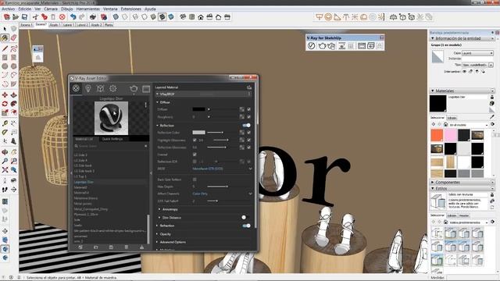500x281 pixels.
Task: Select the pink material swatch in Materiales
Action: 450,135
